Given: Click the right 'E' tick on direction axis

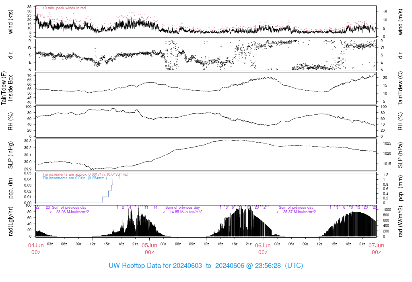Looking at the screenshot, I should pos(382,62).
